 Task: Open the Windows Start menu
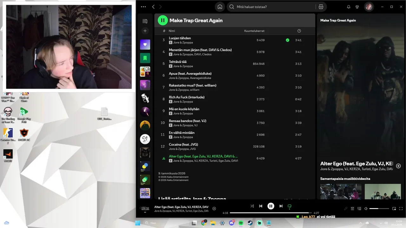point(138,223)
